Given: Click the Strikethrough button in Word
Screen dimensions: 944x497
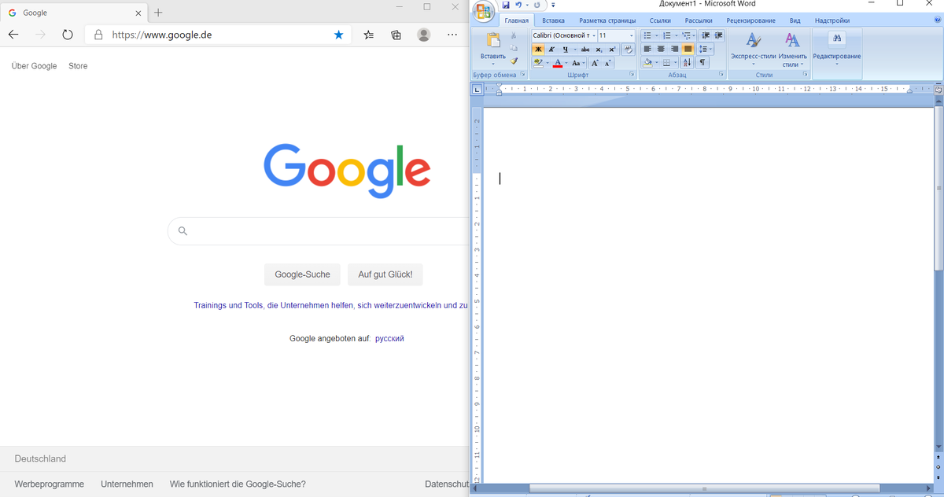Looking at the screenshot, I should tap(585, 50).
